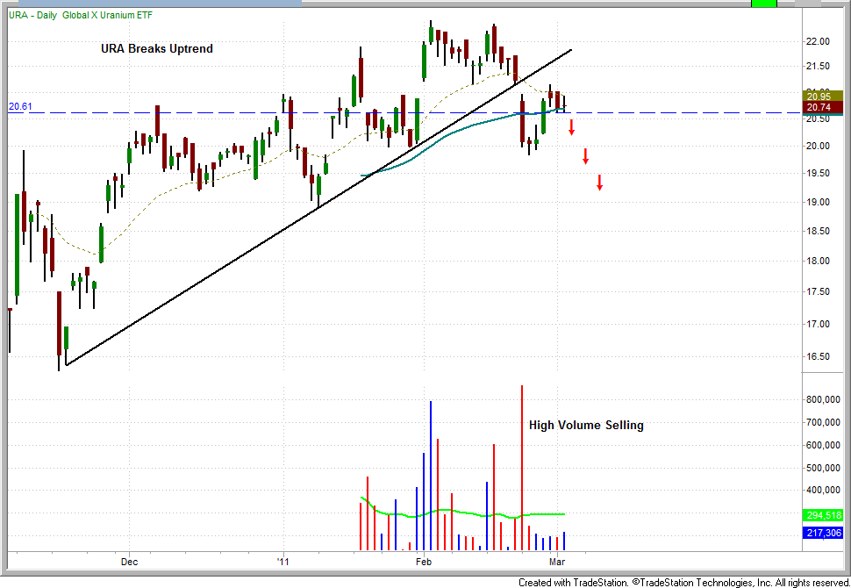Click the 500,000 volume axis label
The image size is (851, 588).
pyautogui.click(x=823, y=468)
